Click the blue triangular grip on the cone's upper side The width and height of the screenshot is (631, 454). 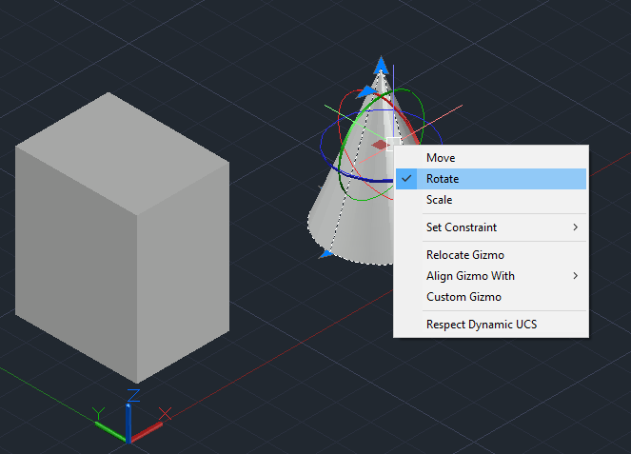[x=366, y=91]
